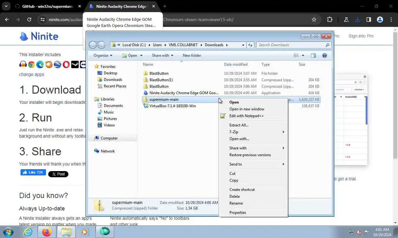398x238 pixels.
Task: Select the BlastButton(1) zip file
Action: coord(161,80)
